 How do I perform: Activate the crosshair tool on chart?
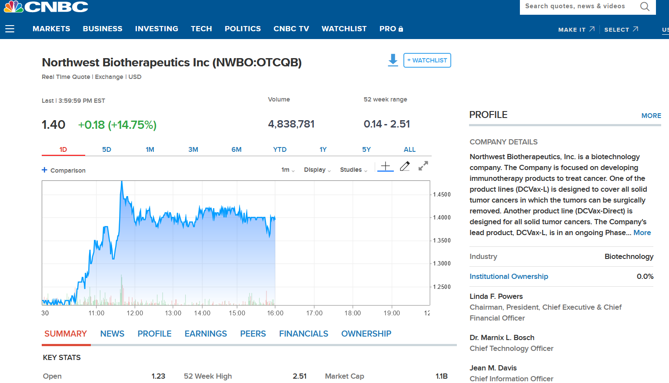[x=385, y=166]
